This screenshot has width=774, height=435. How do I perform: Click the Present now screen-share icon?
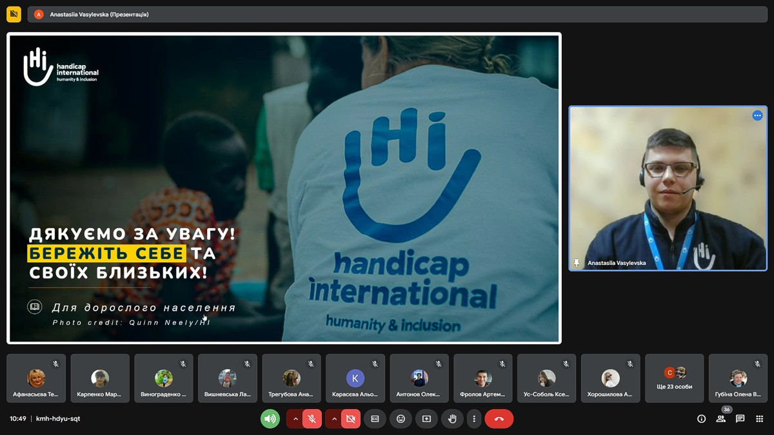tap(426, 419)
